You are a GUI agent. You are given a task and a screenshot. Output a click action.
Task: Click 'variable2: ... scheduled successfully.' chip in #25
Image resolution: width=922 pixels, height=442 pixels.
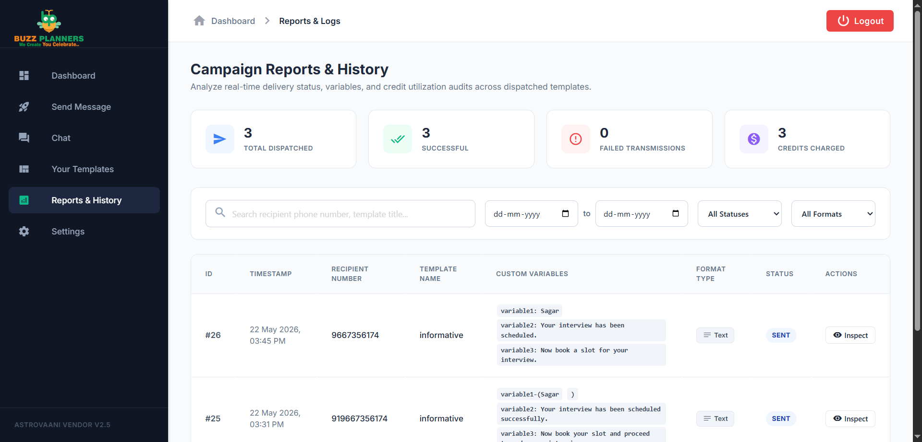pos(582,414)
